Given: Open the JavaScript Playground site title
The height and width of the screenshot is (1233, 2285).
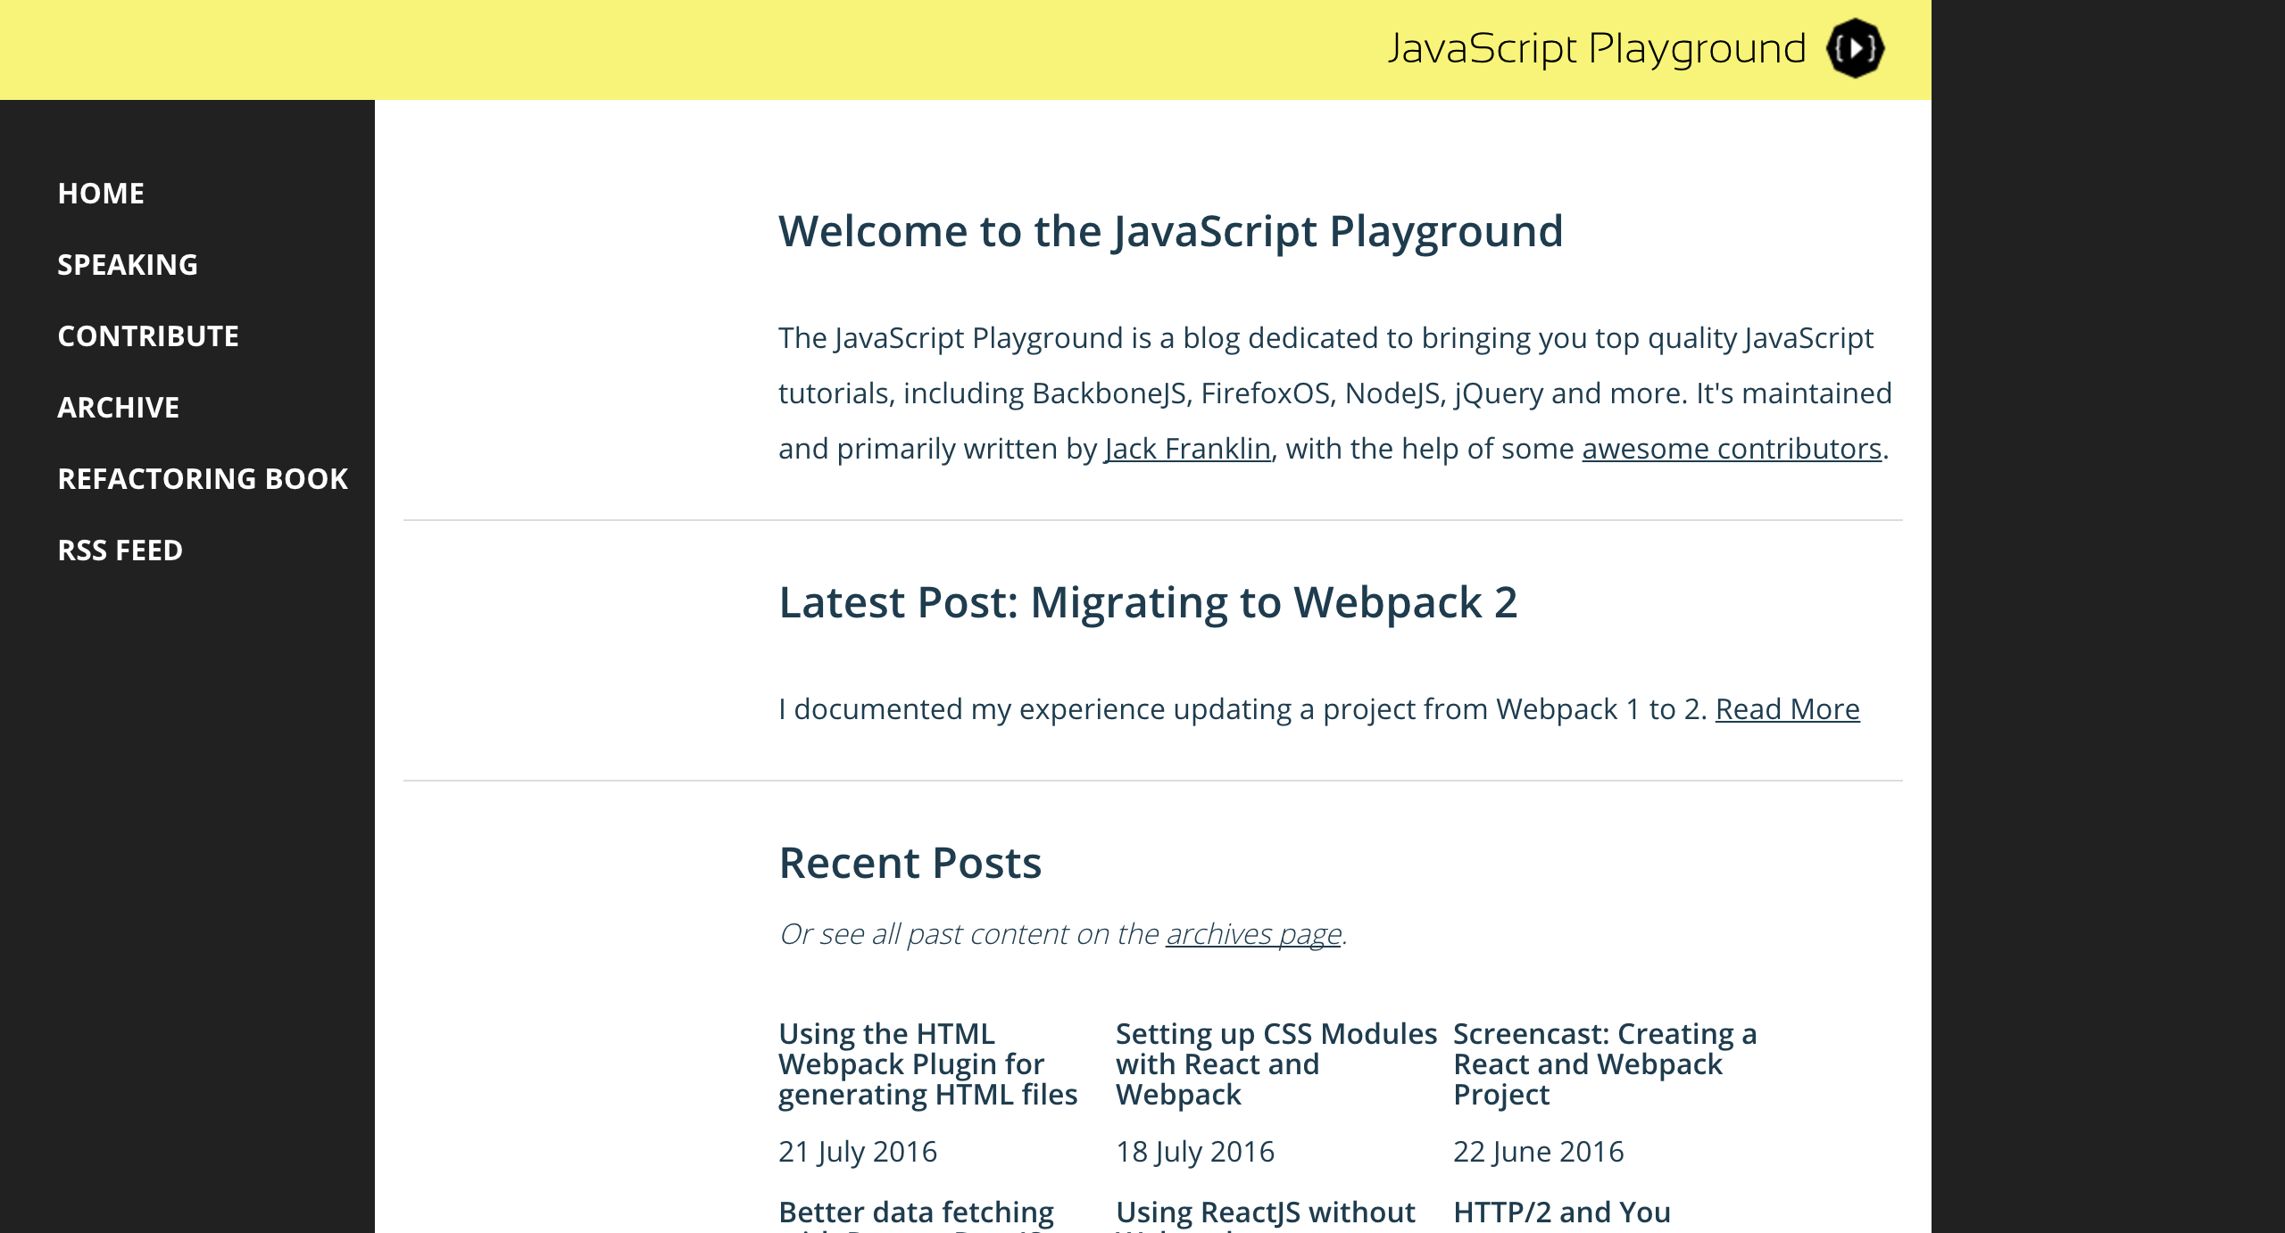Looking at the screenshot, I should [1596, 48].
